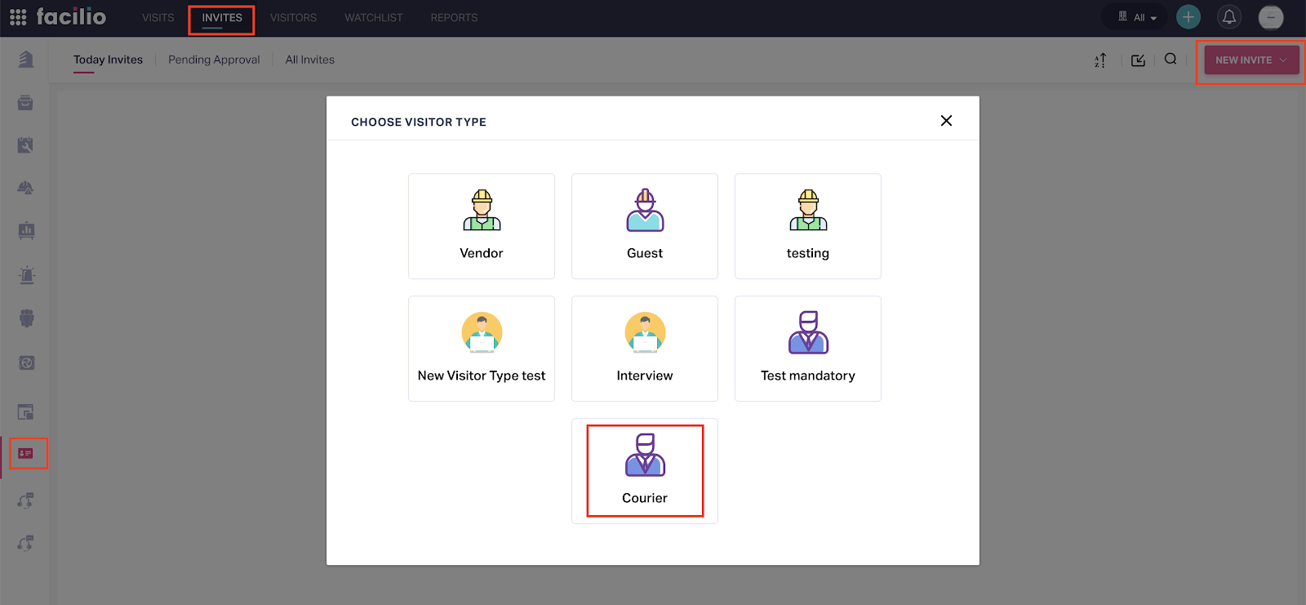Open the REPORTS tab
1306x605 pixels.
(455, 18)
